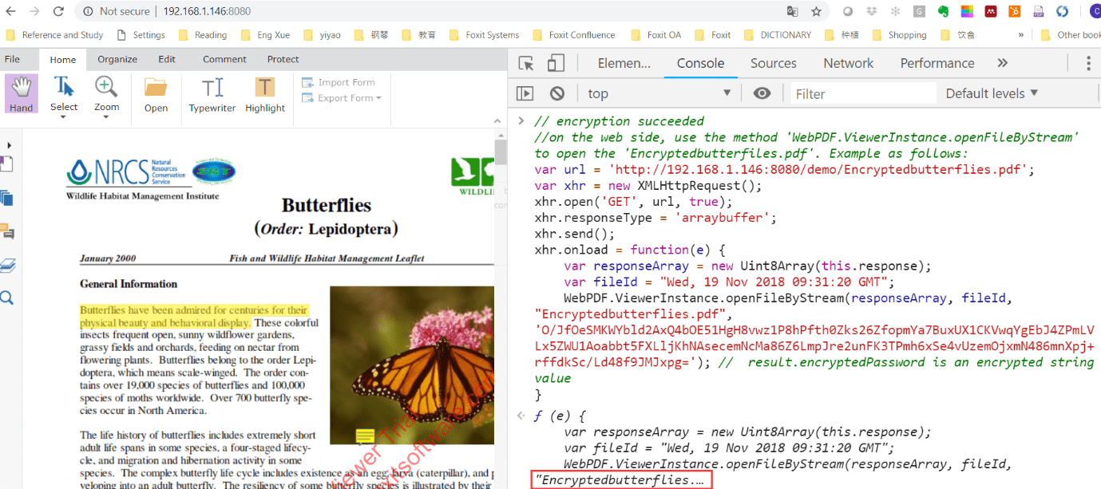Screen dimensions: 1101x489
Task: Expand the Export Form dropdown
Action: [378, 98]
